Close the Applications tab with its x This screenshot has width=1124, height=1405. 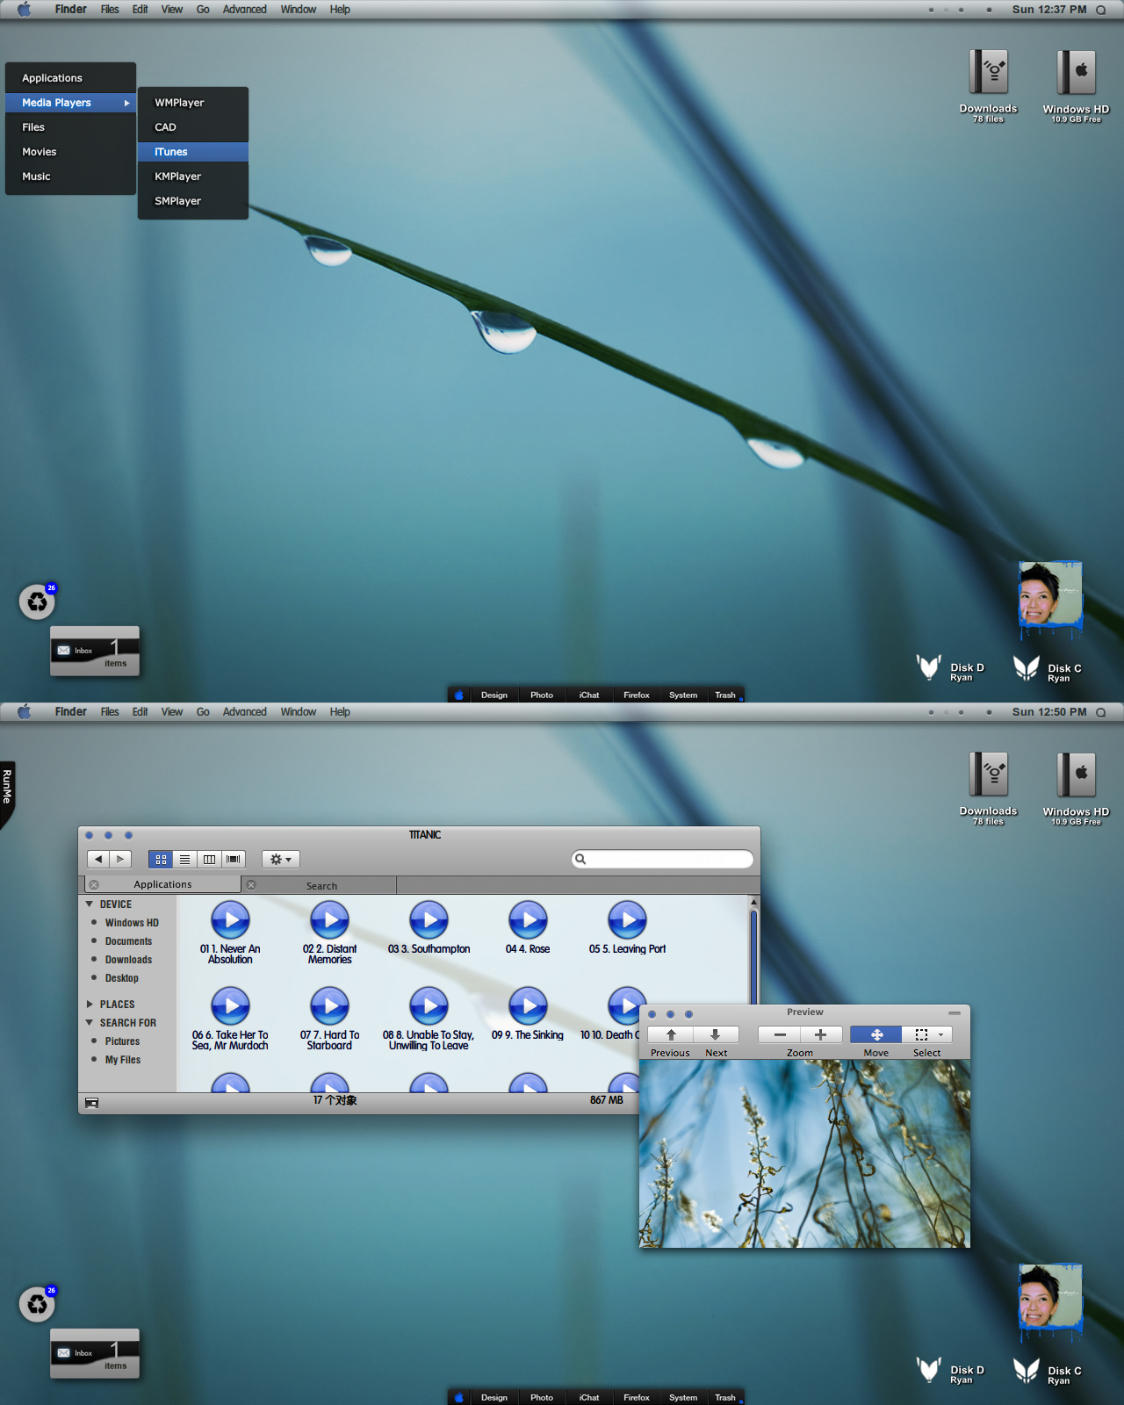coord(94,884)
